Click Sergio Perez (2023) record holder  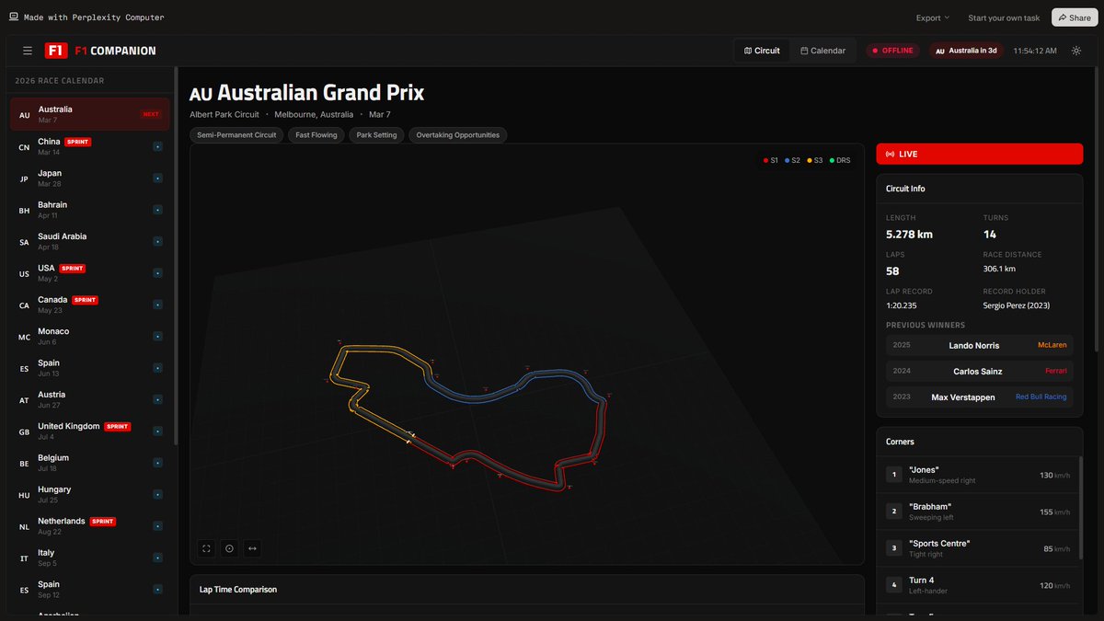point(1017,305)
